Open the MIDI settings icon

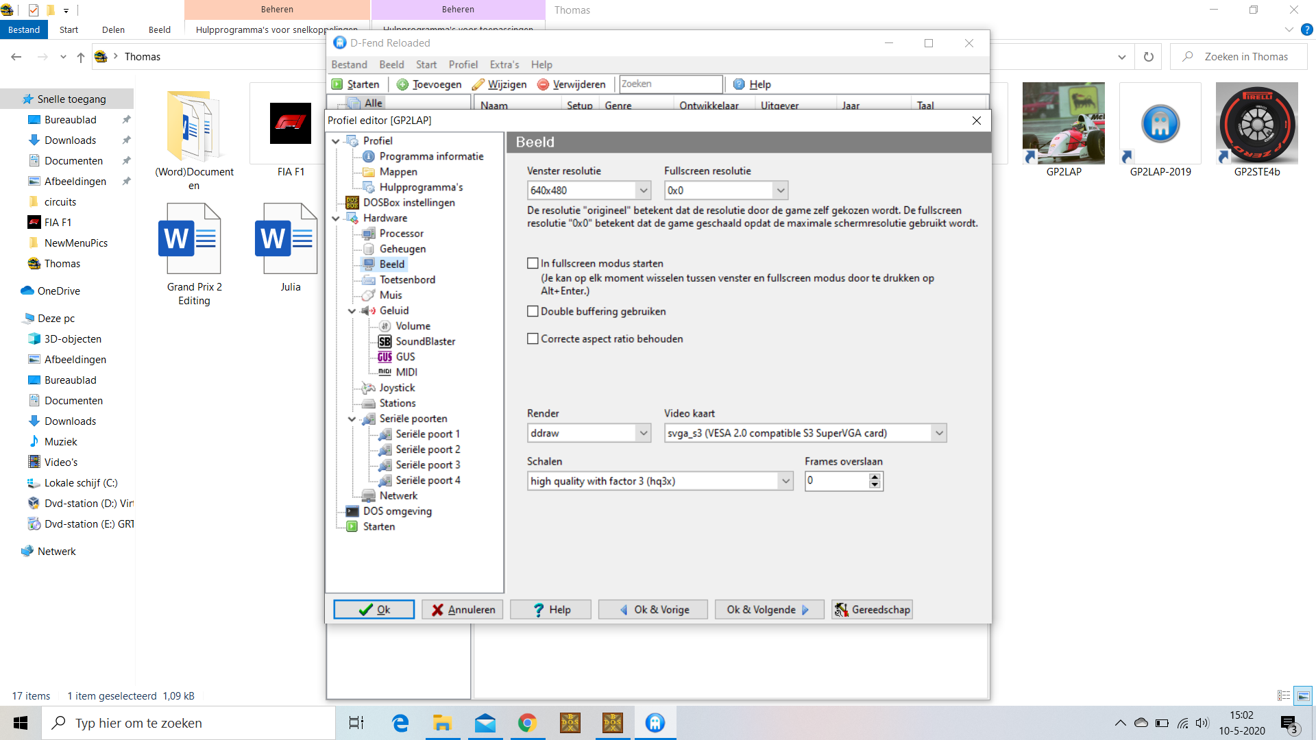pos(385,372)
